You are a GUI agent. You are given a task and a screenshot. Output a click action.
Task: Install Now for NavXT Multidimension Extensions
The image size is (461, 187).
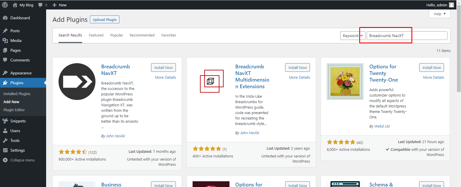click(298, 68)
